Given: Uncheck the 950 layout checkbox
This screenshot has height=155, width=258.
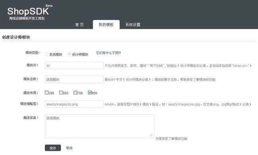Looking at the screenshot, I should (90, 93).
